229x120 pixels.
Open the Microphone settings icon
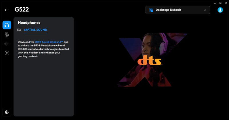7,34
